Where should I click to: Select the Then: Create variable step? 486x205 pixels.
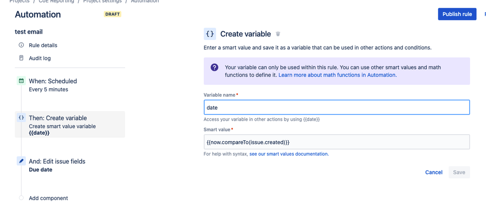(x=70, y=124)
